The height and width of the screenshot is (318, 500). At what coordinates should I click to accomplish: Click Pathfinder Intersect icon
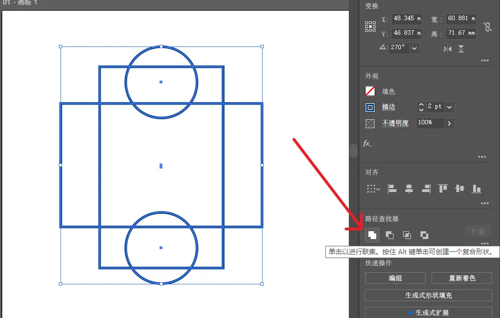[407, 235]
